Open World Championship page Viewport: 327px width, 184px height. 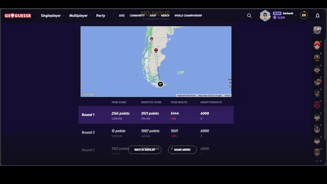[188, 16]
